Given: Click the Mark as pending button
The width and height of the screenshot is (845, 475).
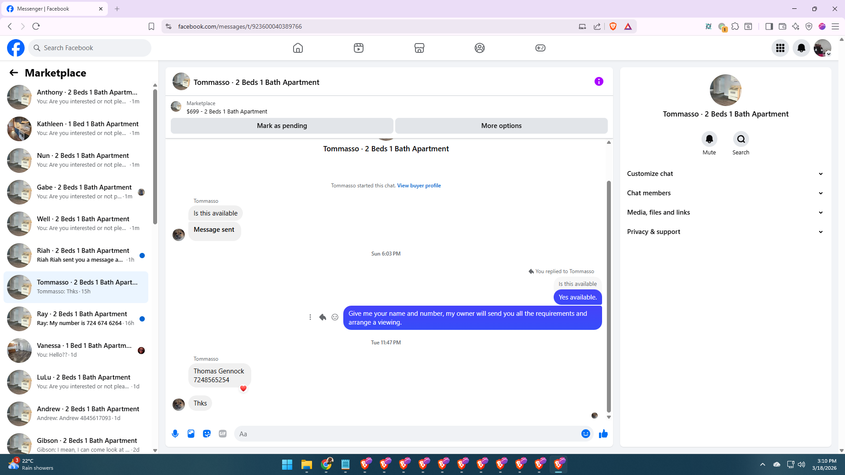Looking at the screenshot, I should 282,126.
